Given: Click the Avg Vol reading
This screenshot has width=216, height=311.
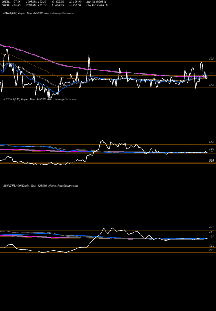Looking at the screenshot, I should 96,2.
